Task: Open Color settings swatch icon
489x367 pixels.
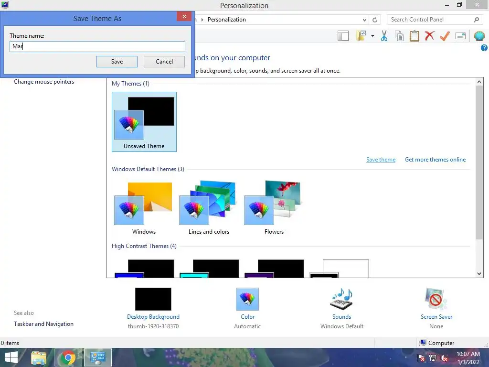Action: pyautogui.click(x=247, y=299)
